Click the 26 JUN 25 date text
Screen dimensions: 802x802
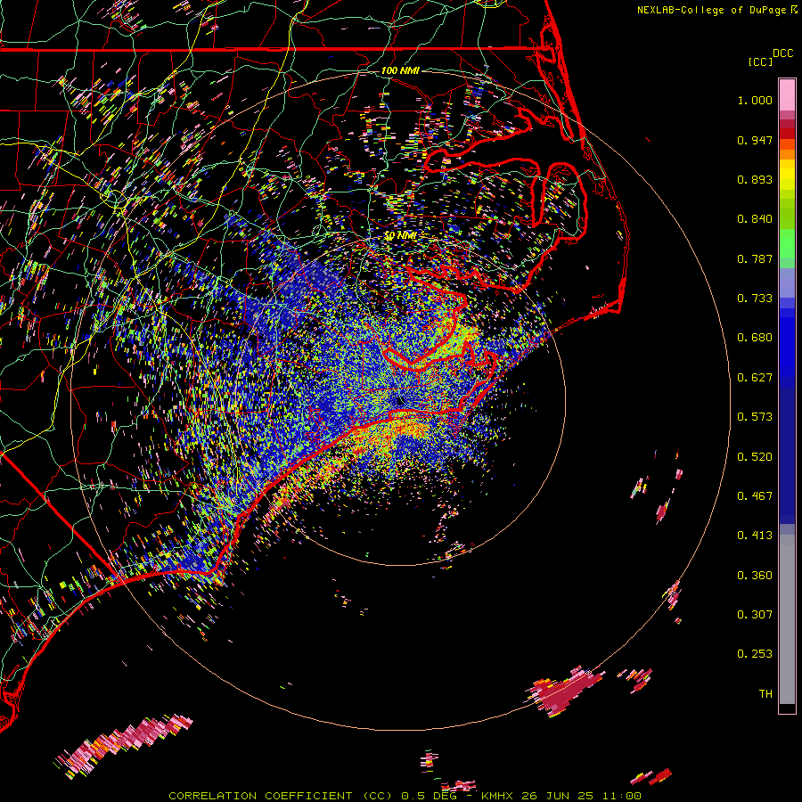click(558, 796)
